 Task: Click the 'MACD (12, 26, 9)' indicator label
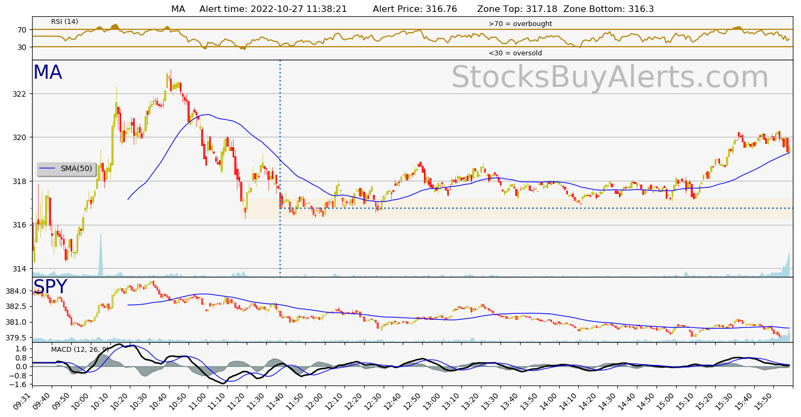[x=80, y=350]
